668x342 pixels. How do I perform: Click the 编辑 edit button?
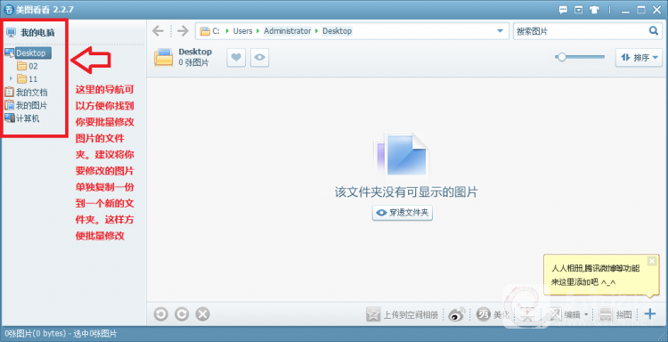tap(564, 314)
